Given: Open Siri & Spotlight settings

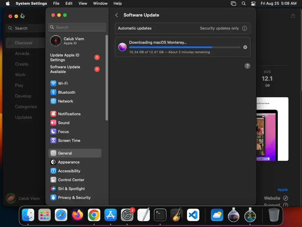Looking at the screenshot, I should (75, 189).
